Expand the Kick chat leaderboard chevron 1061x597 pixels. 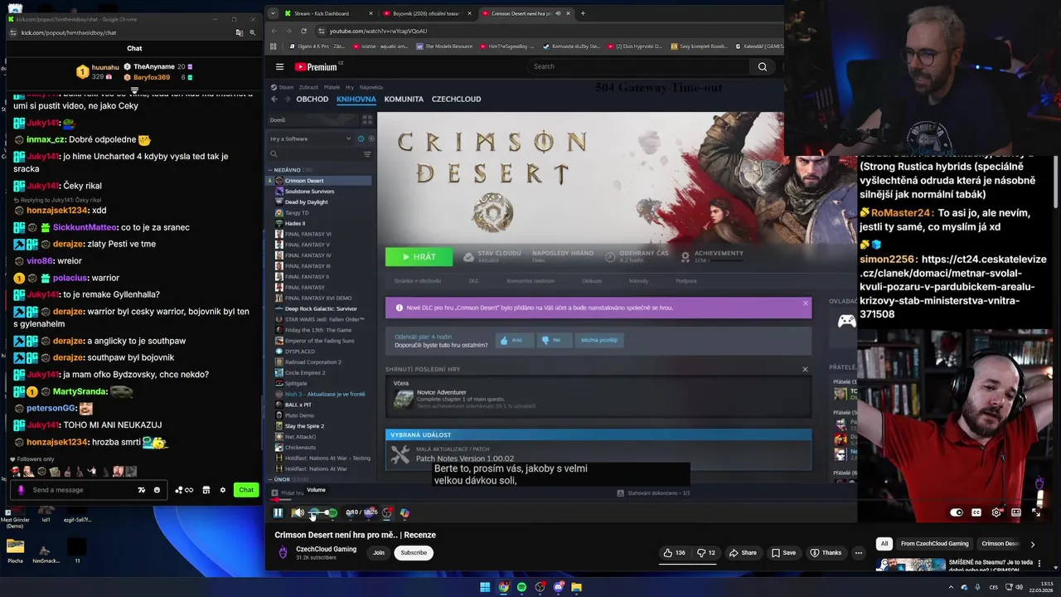coord(134,90)
